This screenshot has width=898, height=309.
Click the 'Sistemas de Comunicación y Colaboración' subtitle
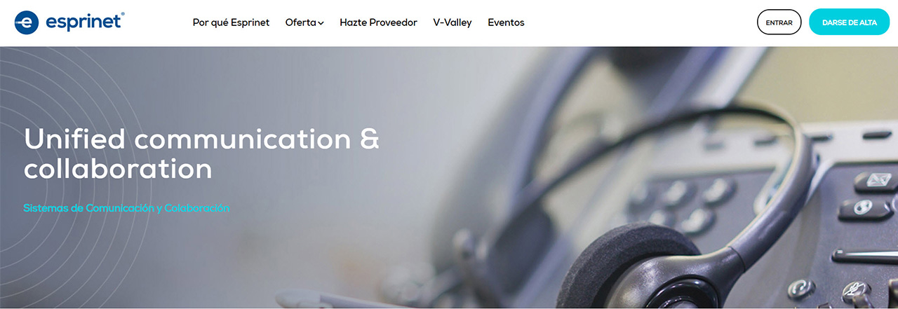126,208
